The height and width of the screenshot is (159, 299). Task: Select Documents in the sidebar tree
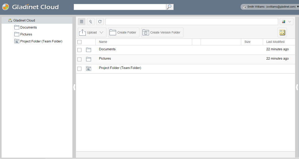pyautogui.click(x=28, y=27)
